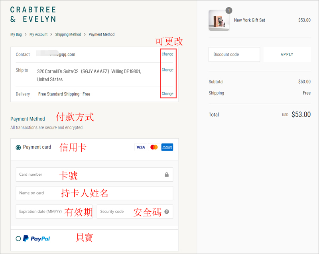Viewport: 319px width, 254px height.
Task: Click Free Standard Shipping text
Action: pos(64,94)
